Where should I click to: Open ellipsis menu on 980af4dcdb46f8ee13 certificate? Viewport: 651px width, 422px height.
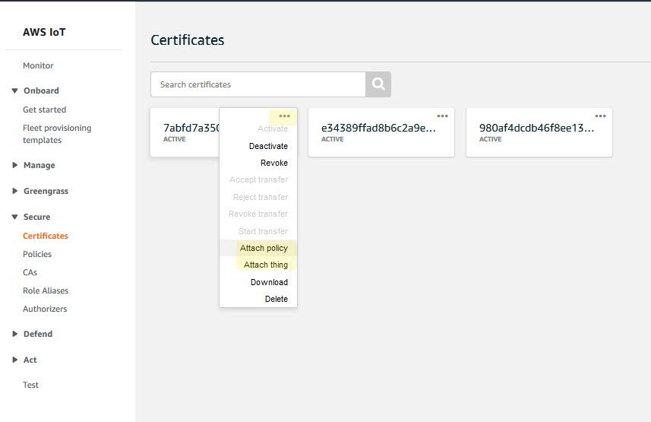(x=600, y=116)
